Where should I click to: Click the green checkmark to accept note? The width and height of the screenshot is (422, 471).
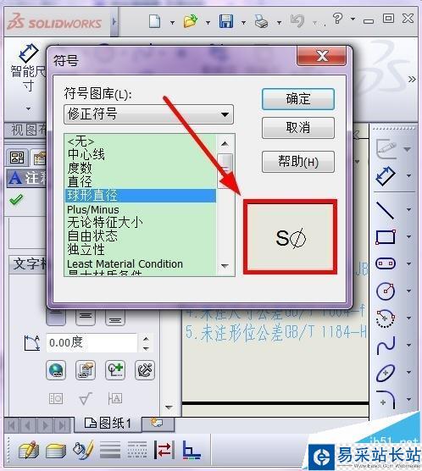tap(16, 199)
